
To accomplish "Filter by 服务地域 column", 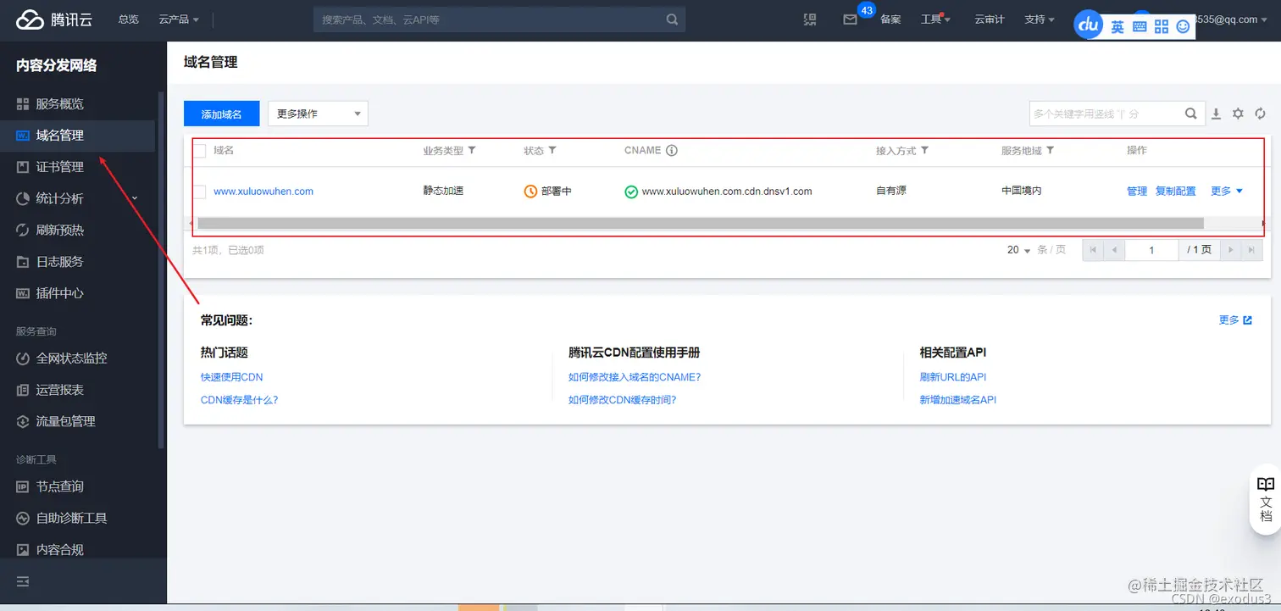I will click(x=1050, y=150).
